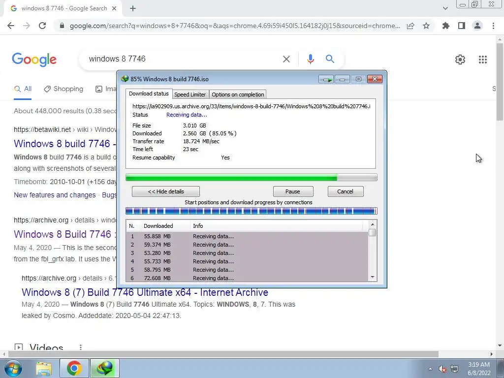Open Windows 8 (7) Build 7746 Ultimate x64 link
The image size is (504, 378).
(145, 292)
